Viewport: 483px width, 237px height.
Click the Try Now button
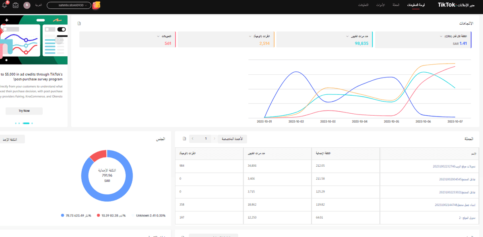click(24, 111)
